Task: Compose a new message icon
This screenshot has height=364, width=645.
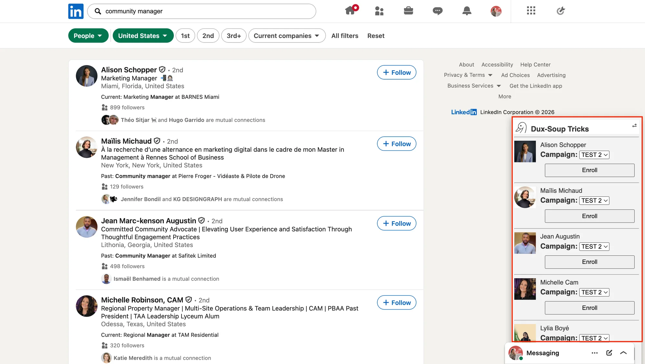Action: coord(609,353)
